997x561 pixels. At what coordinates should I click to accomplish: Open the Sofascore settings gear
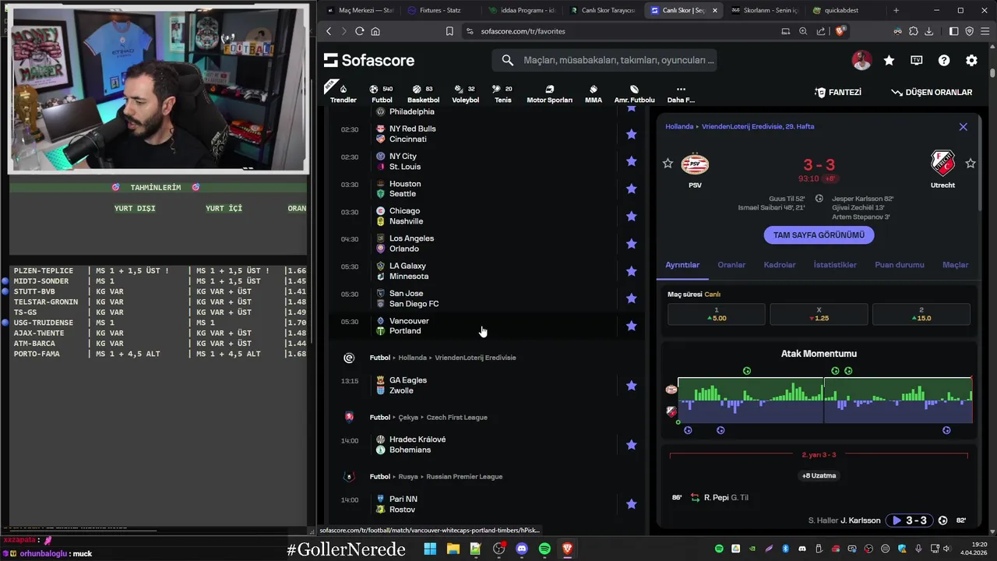(x=971, y=60)
